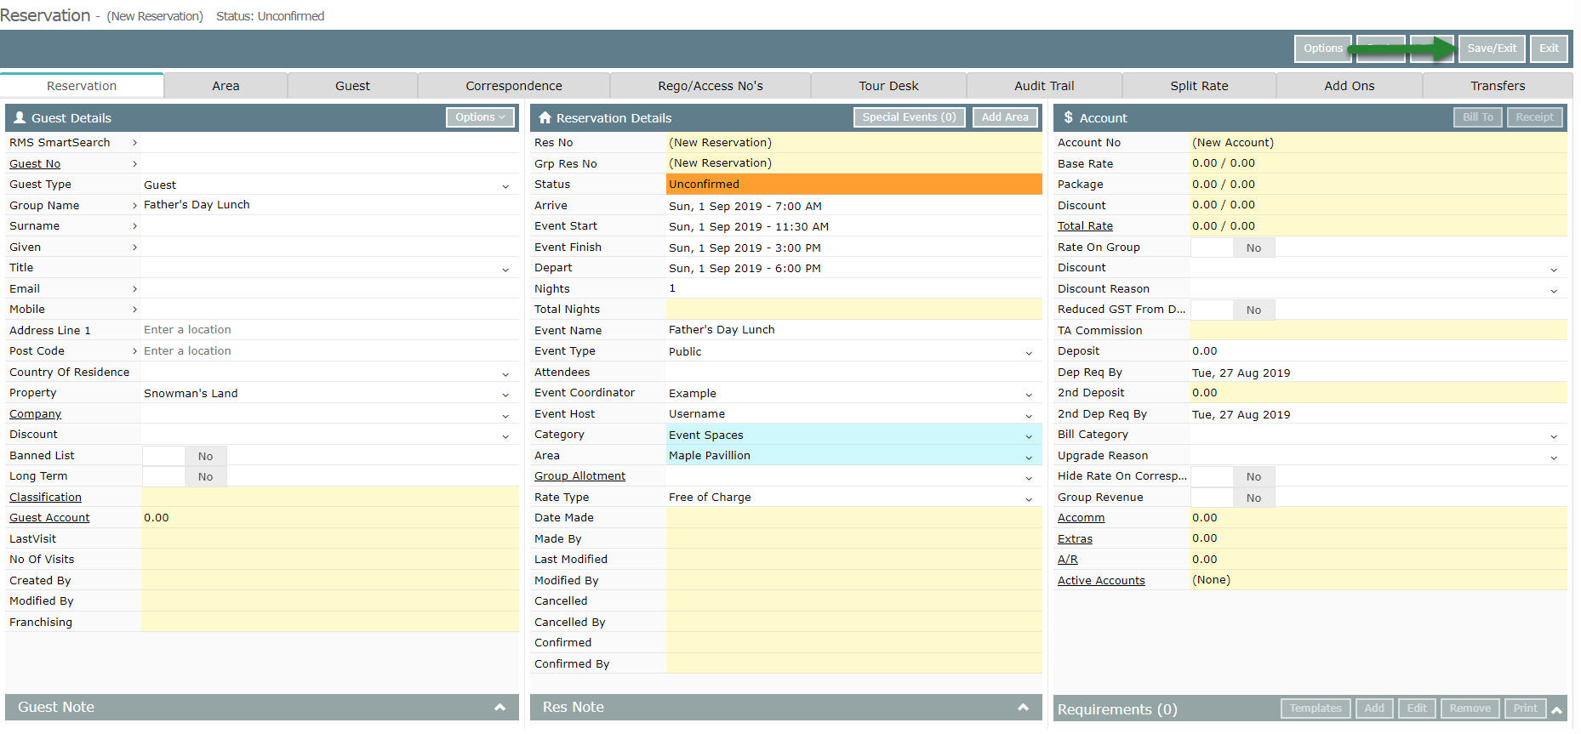The height and width of the screenshot is (734, 1581).
Task: Click the Given name lookup arrow
Action: pos(134,247)
